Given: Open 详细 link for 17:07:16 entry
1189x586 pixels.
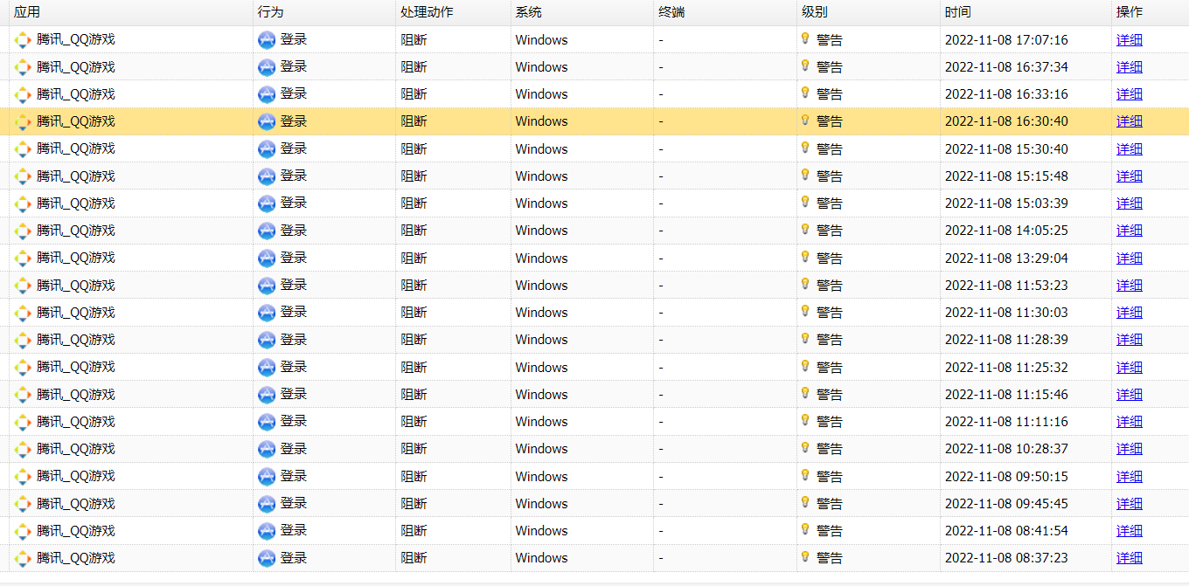Looking at the screenshot, I should point(1130,40).
